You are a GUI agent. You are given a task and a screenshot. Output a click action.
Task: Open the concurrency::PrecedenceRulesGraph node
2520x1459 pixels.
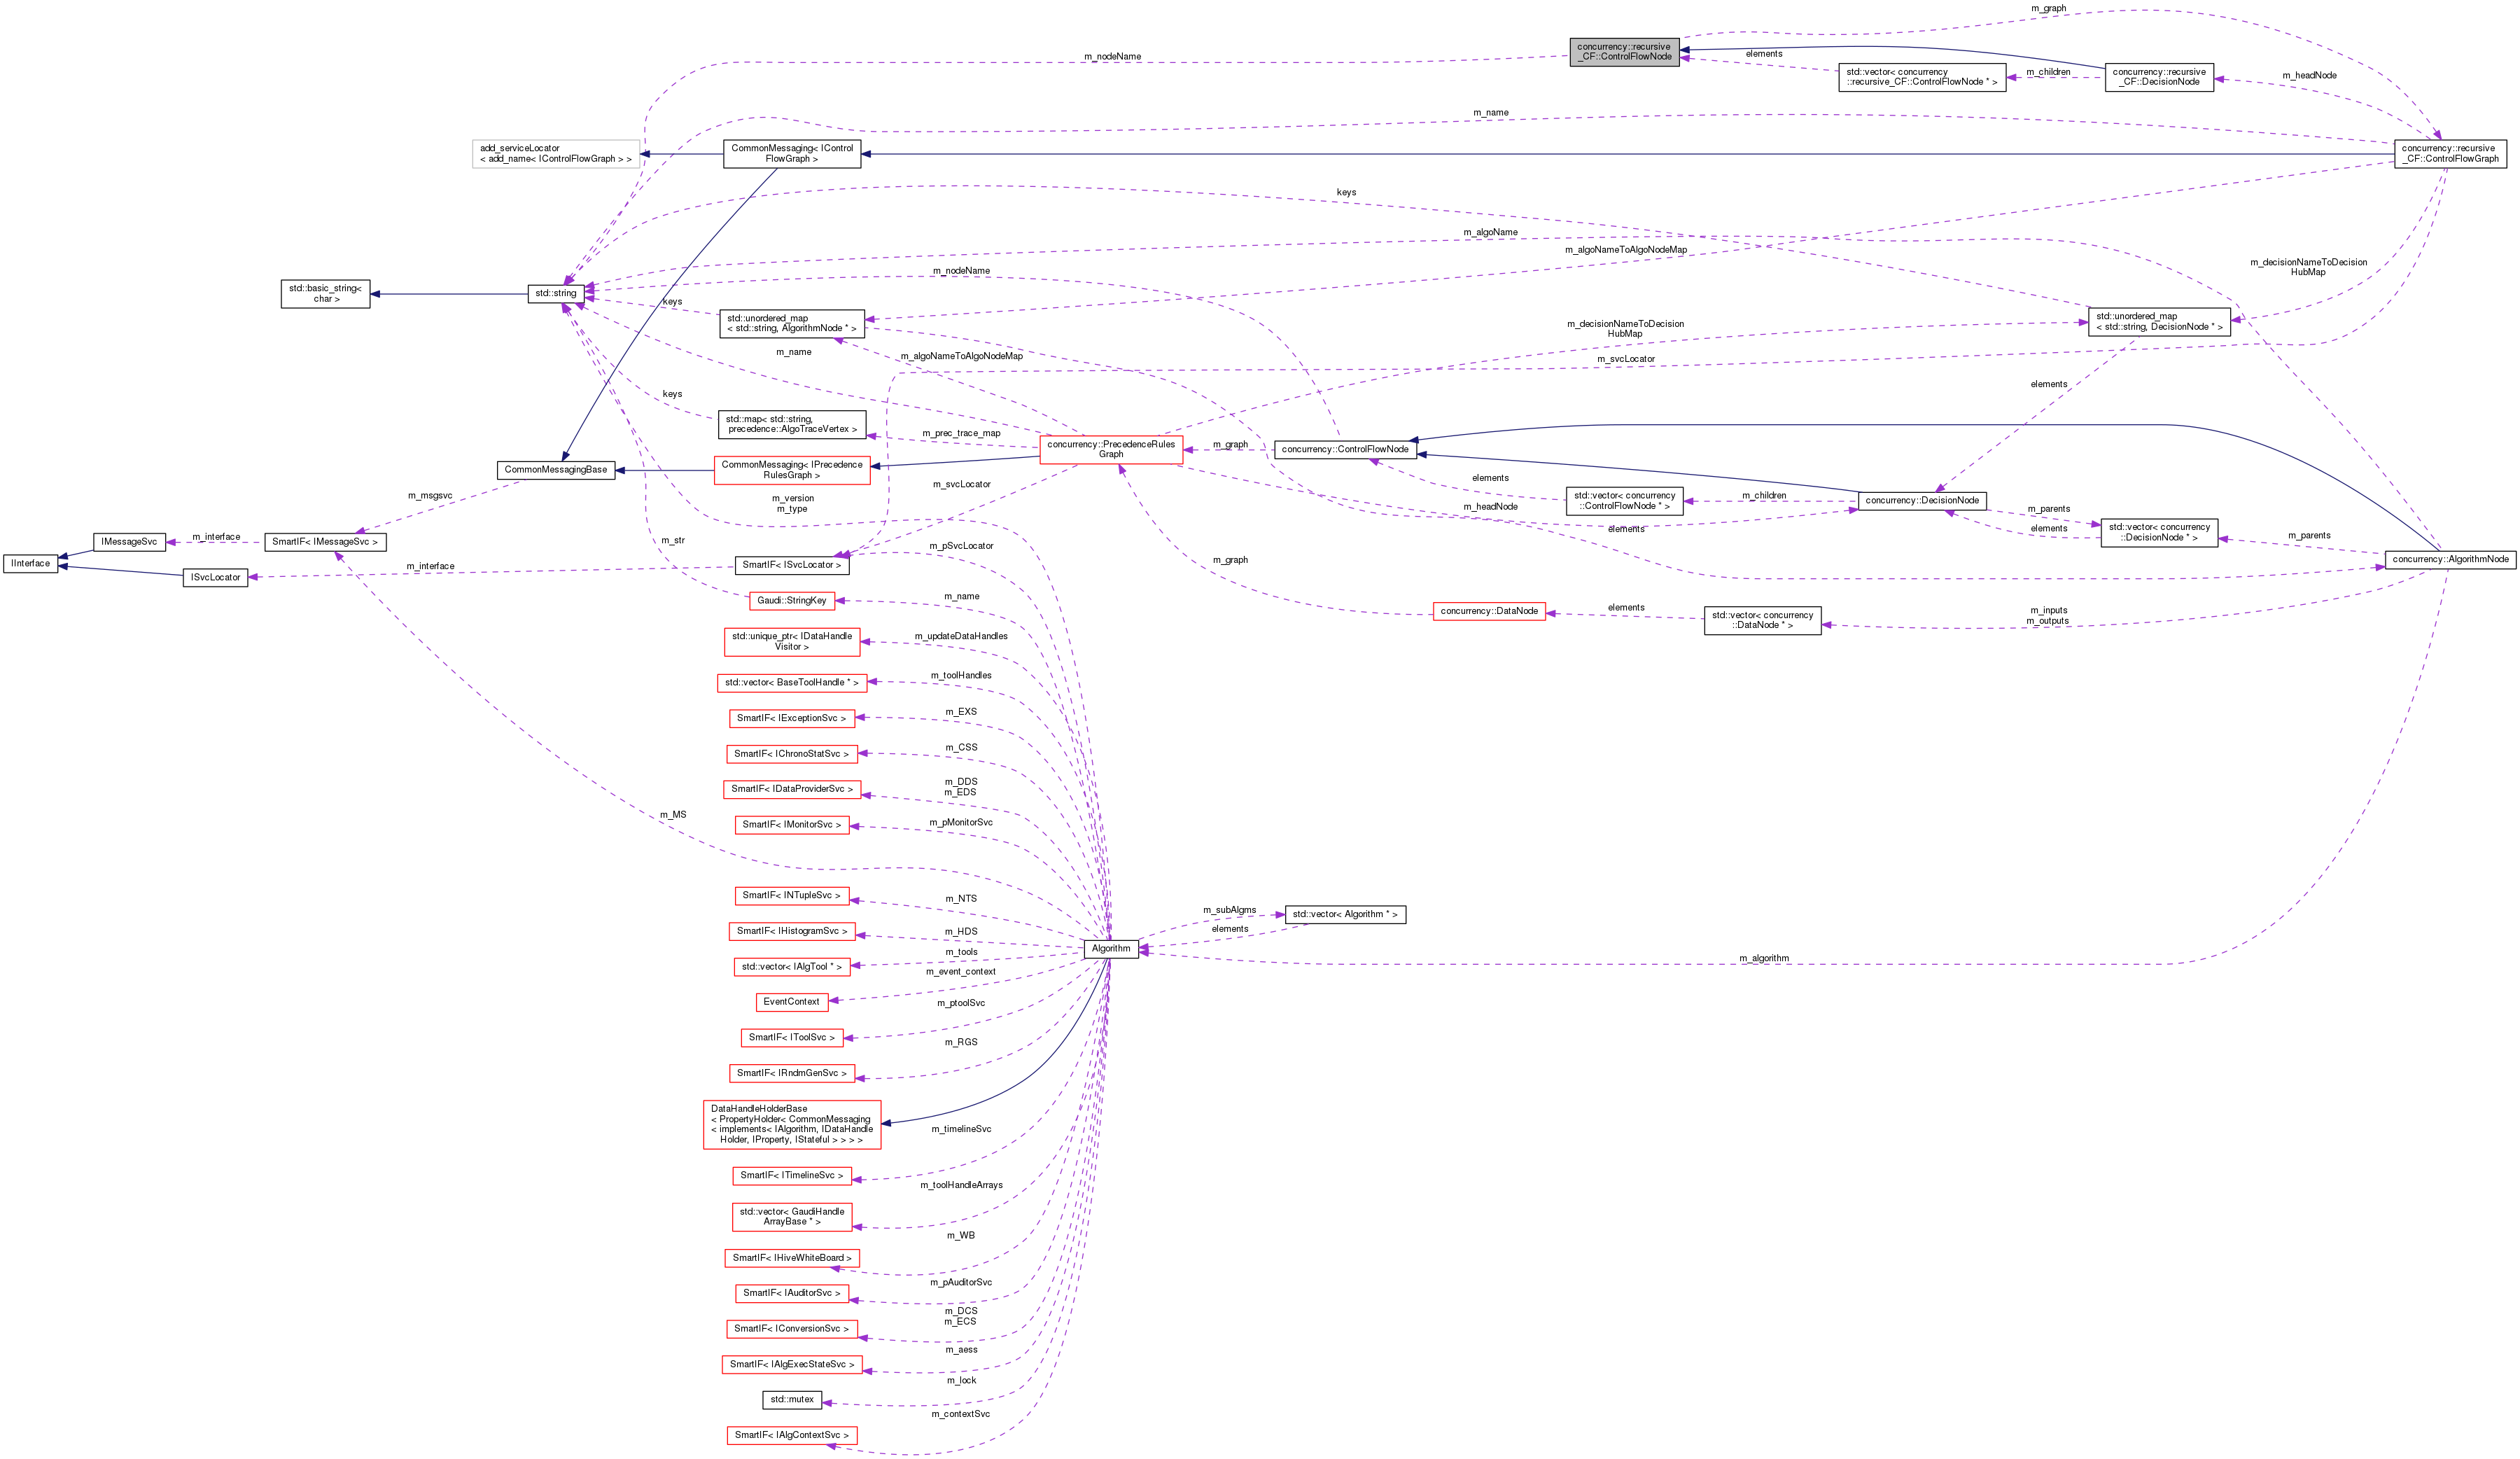pyautogui.click(x=1113, y=449)
